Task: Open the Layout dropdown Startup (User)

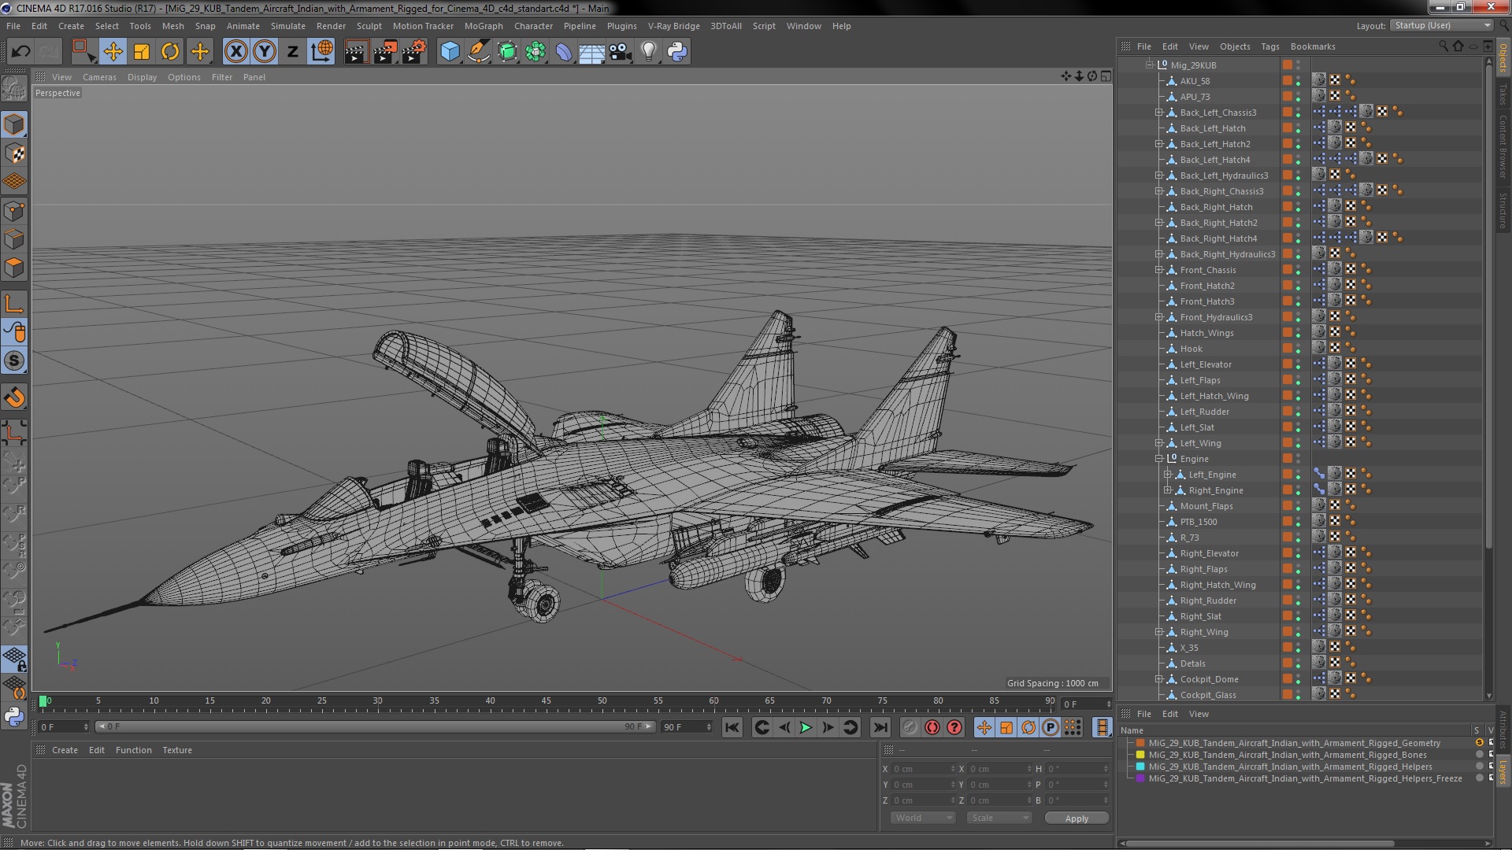Action: click(1440, 25)
